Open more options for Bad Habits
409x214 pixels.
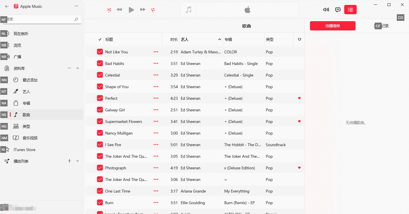pos(156,64)
